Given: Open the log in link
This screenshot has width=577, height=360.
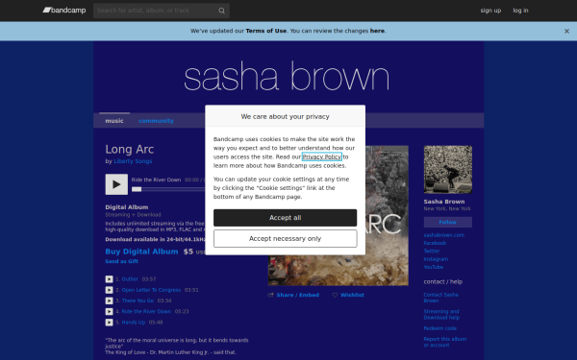Looking at the screenshot, I should pyautogui.click(x=520, y=11).
